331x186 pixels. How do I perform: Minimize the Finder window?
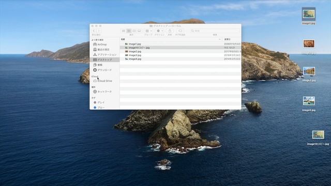tap(97, 26)
